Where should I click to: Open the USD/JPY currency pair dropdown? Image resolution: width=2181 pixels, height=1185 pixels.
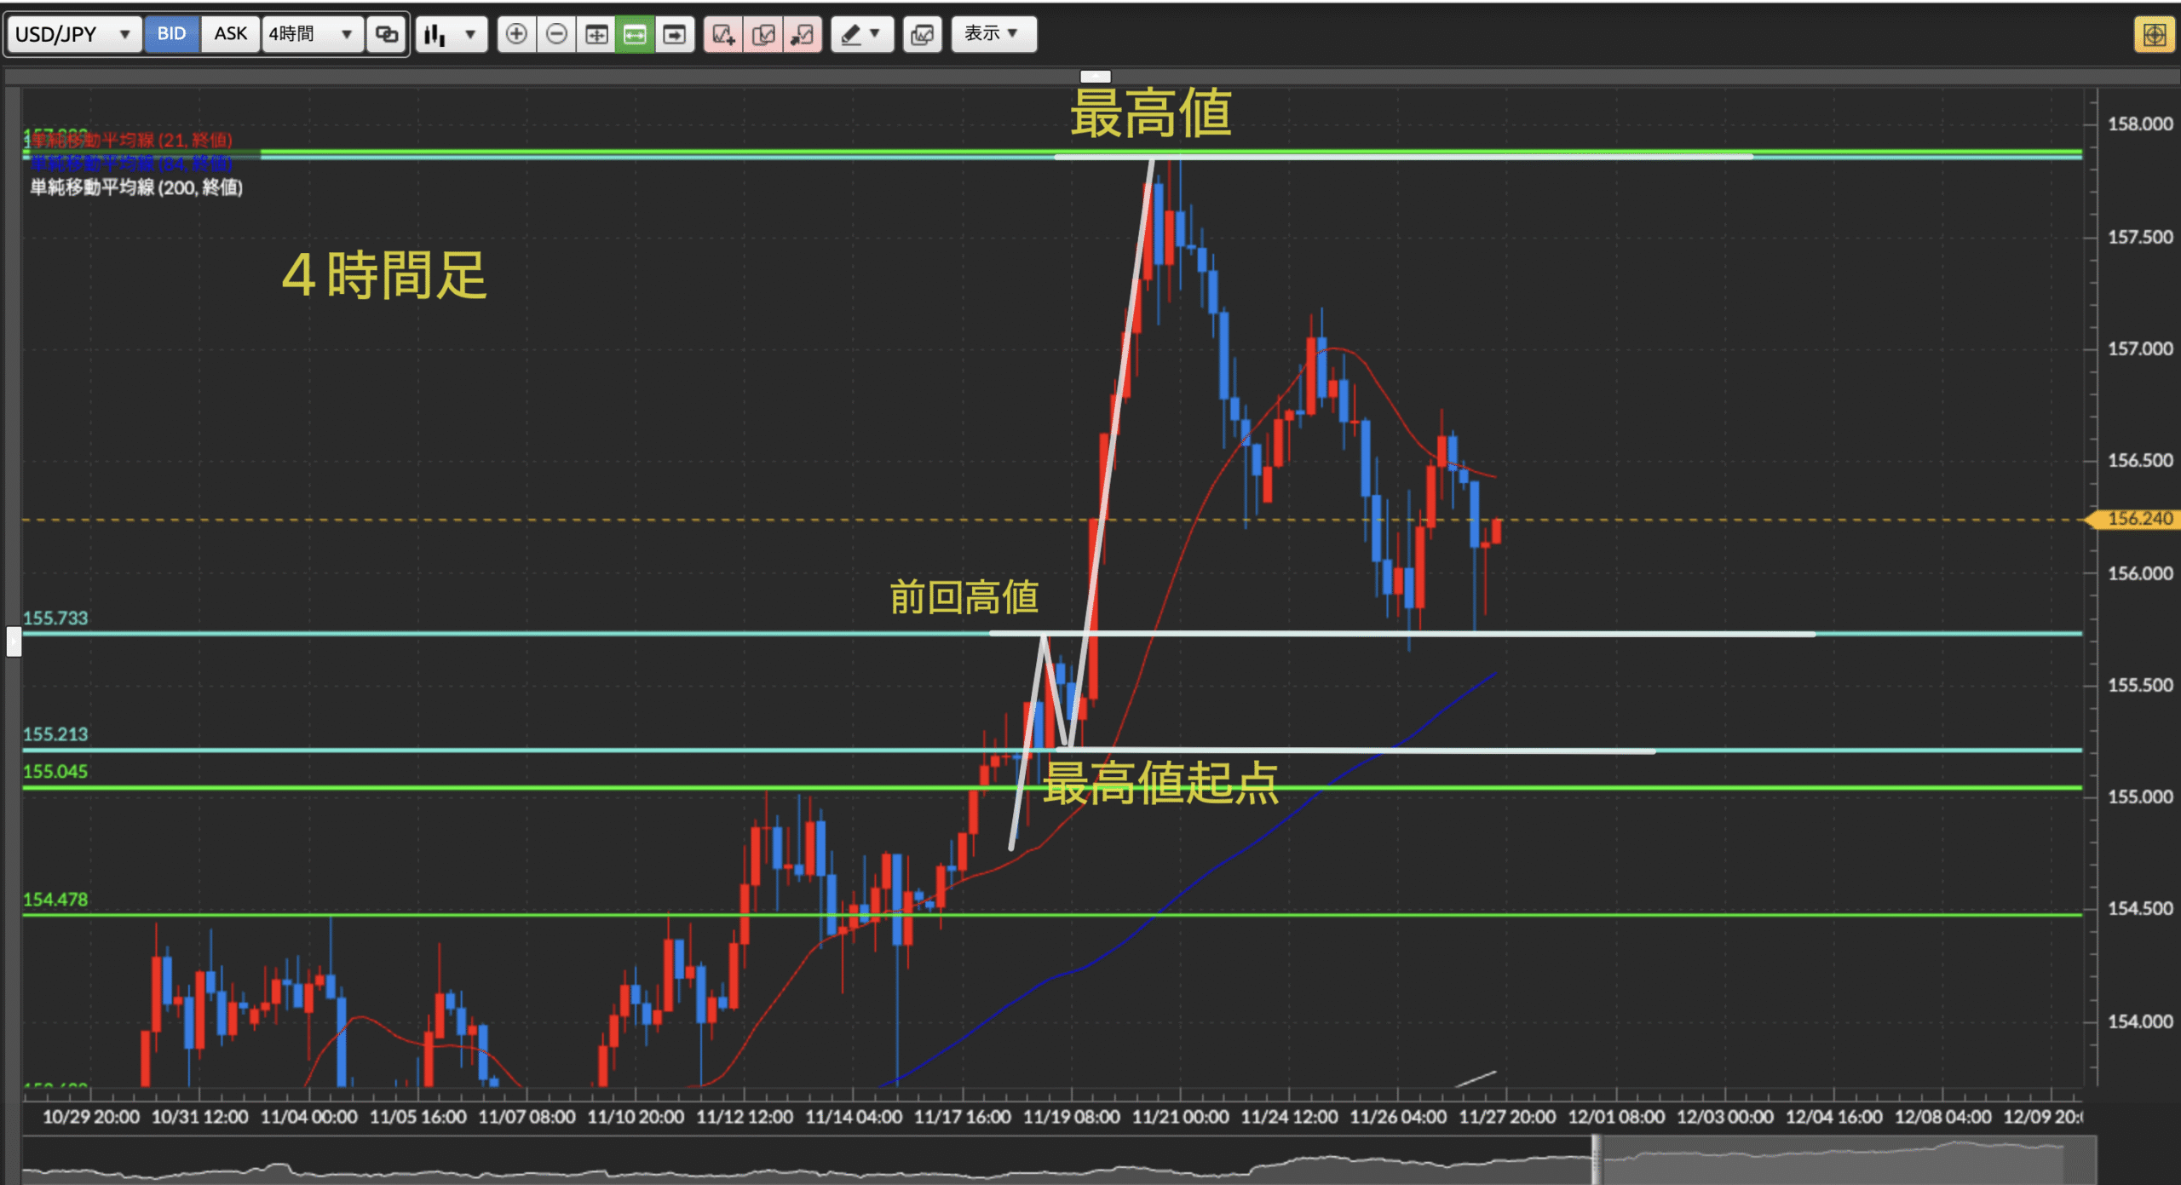point(73,34)
